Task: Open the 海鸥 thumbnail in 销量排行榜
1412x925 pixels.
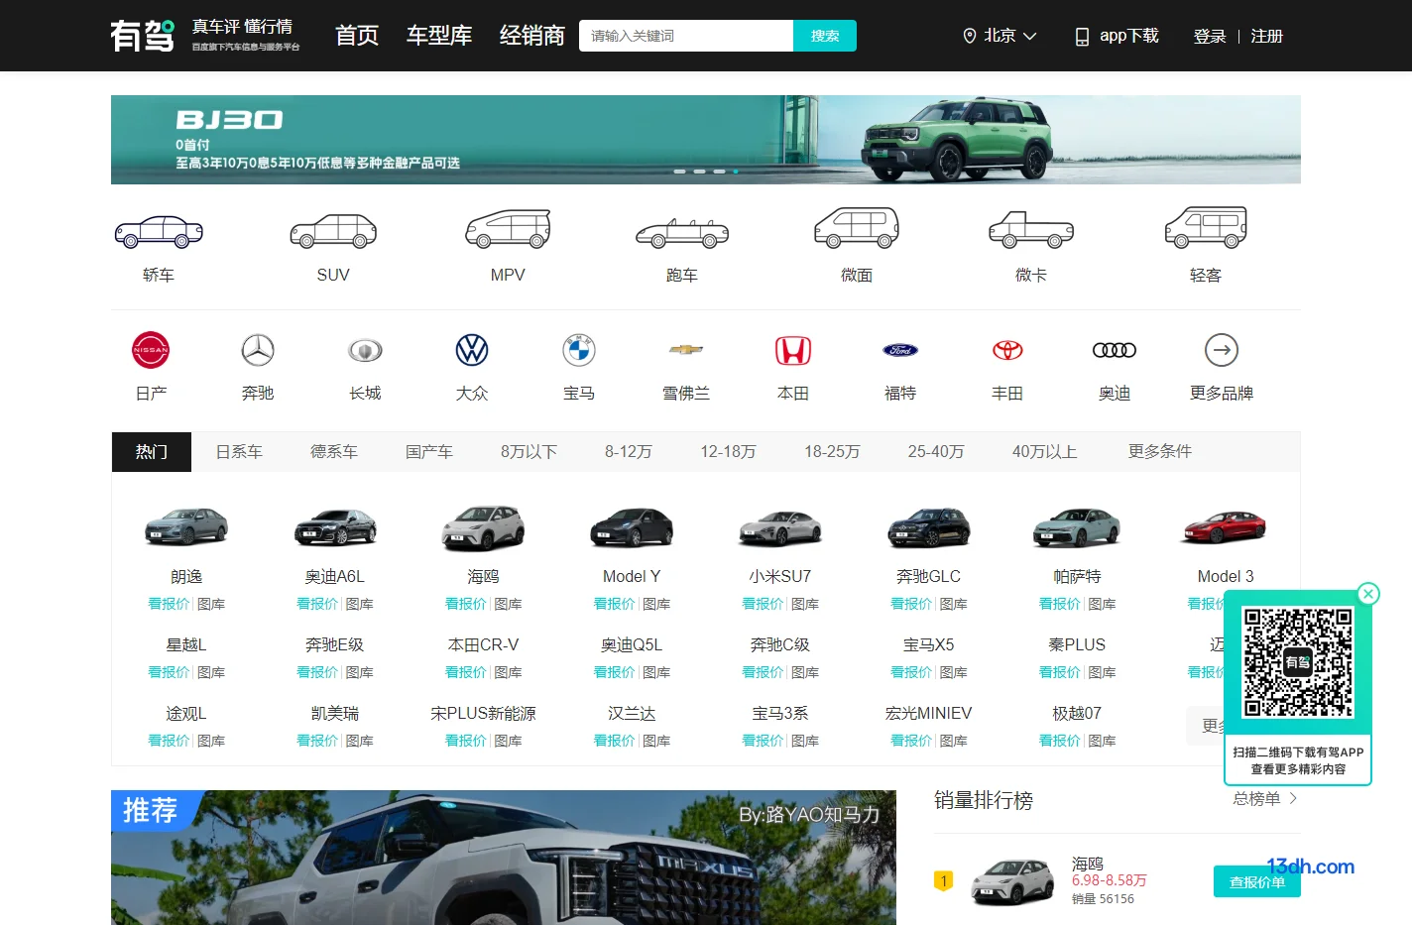Action: coord(1012,881)
